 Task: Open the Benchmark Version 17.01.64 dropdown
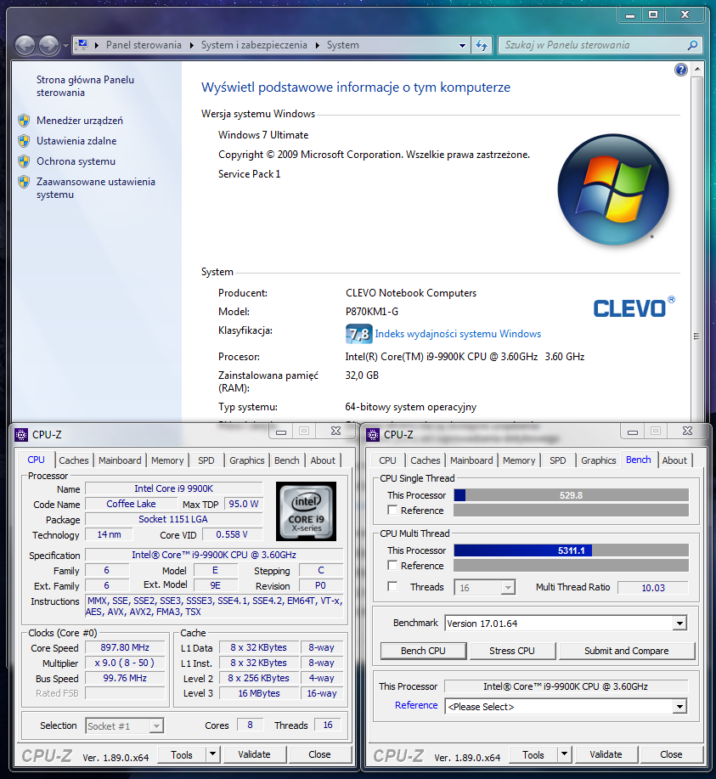pyautogui.click(x=679, y=623)
